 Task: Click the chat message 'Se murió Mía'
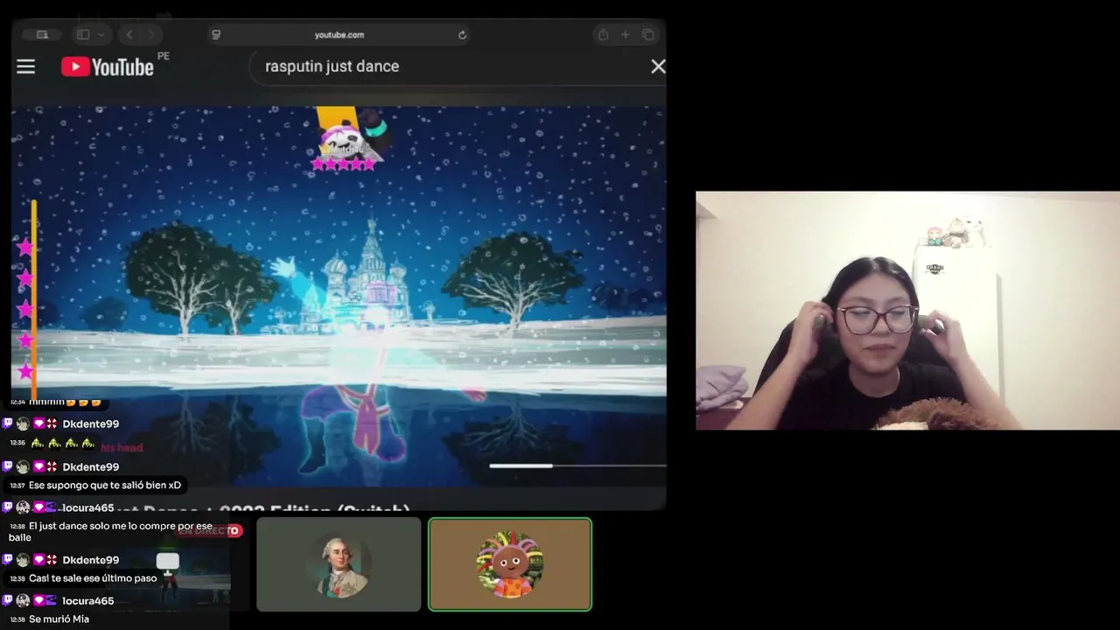tap(59, 619)
